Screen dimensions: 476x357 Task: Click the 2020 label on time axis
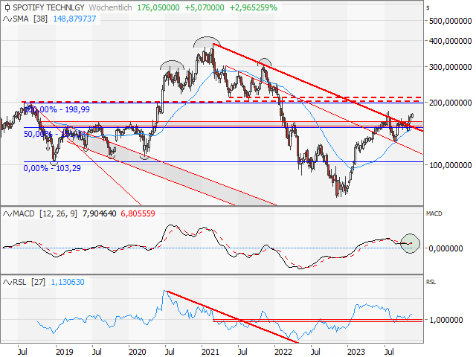pos(137,352)
